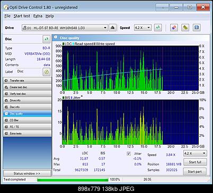The height and width of the screenshot is (193, 213).
Task: Click the green progress bar at 100%
Action: coord(73,180)
